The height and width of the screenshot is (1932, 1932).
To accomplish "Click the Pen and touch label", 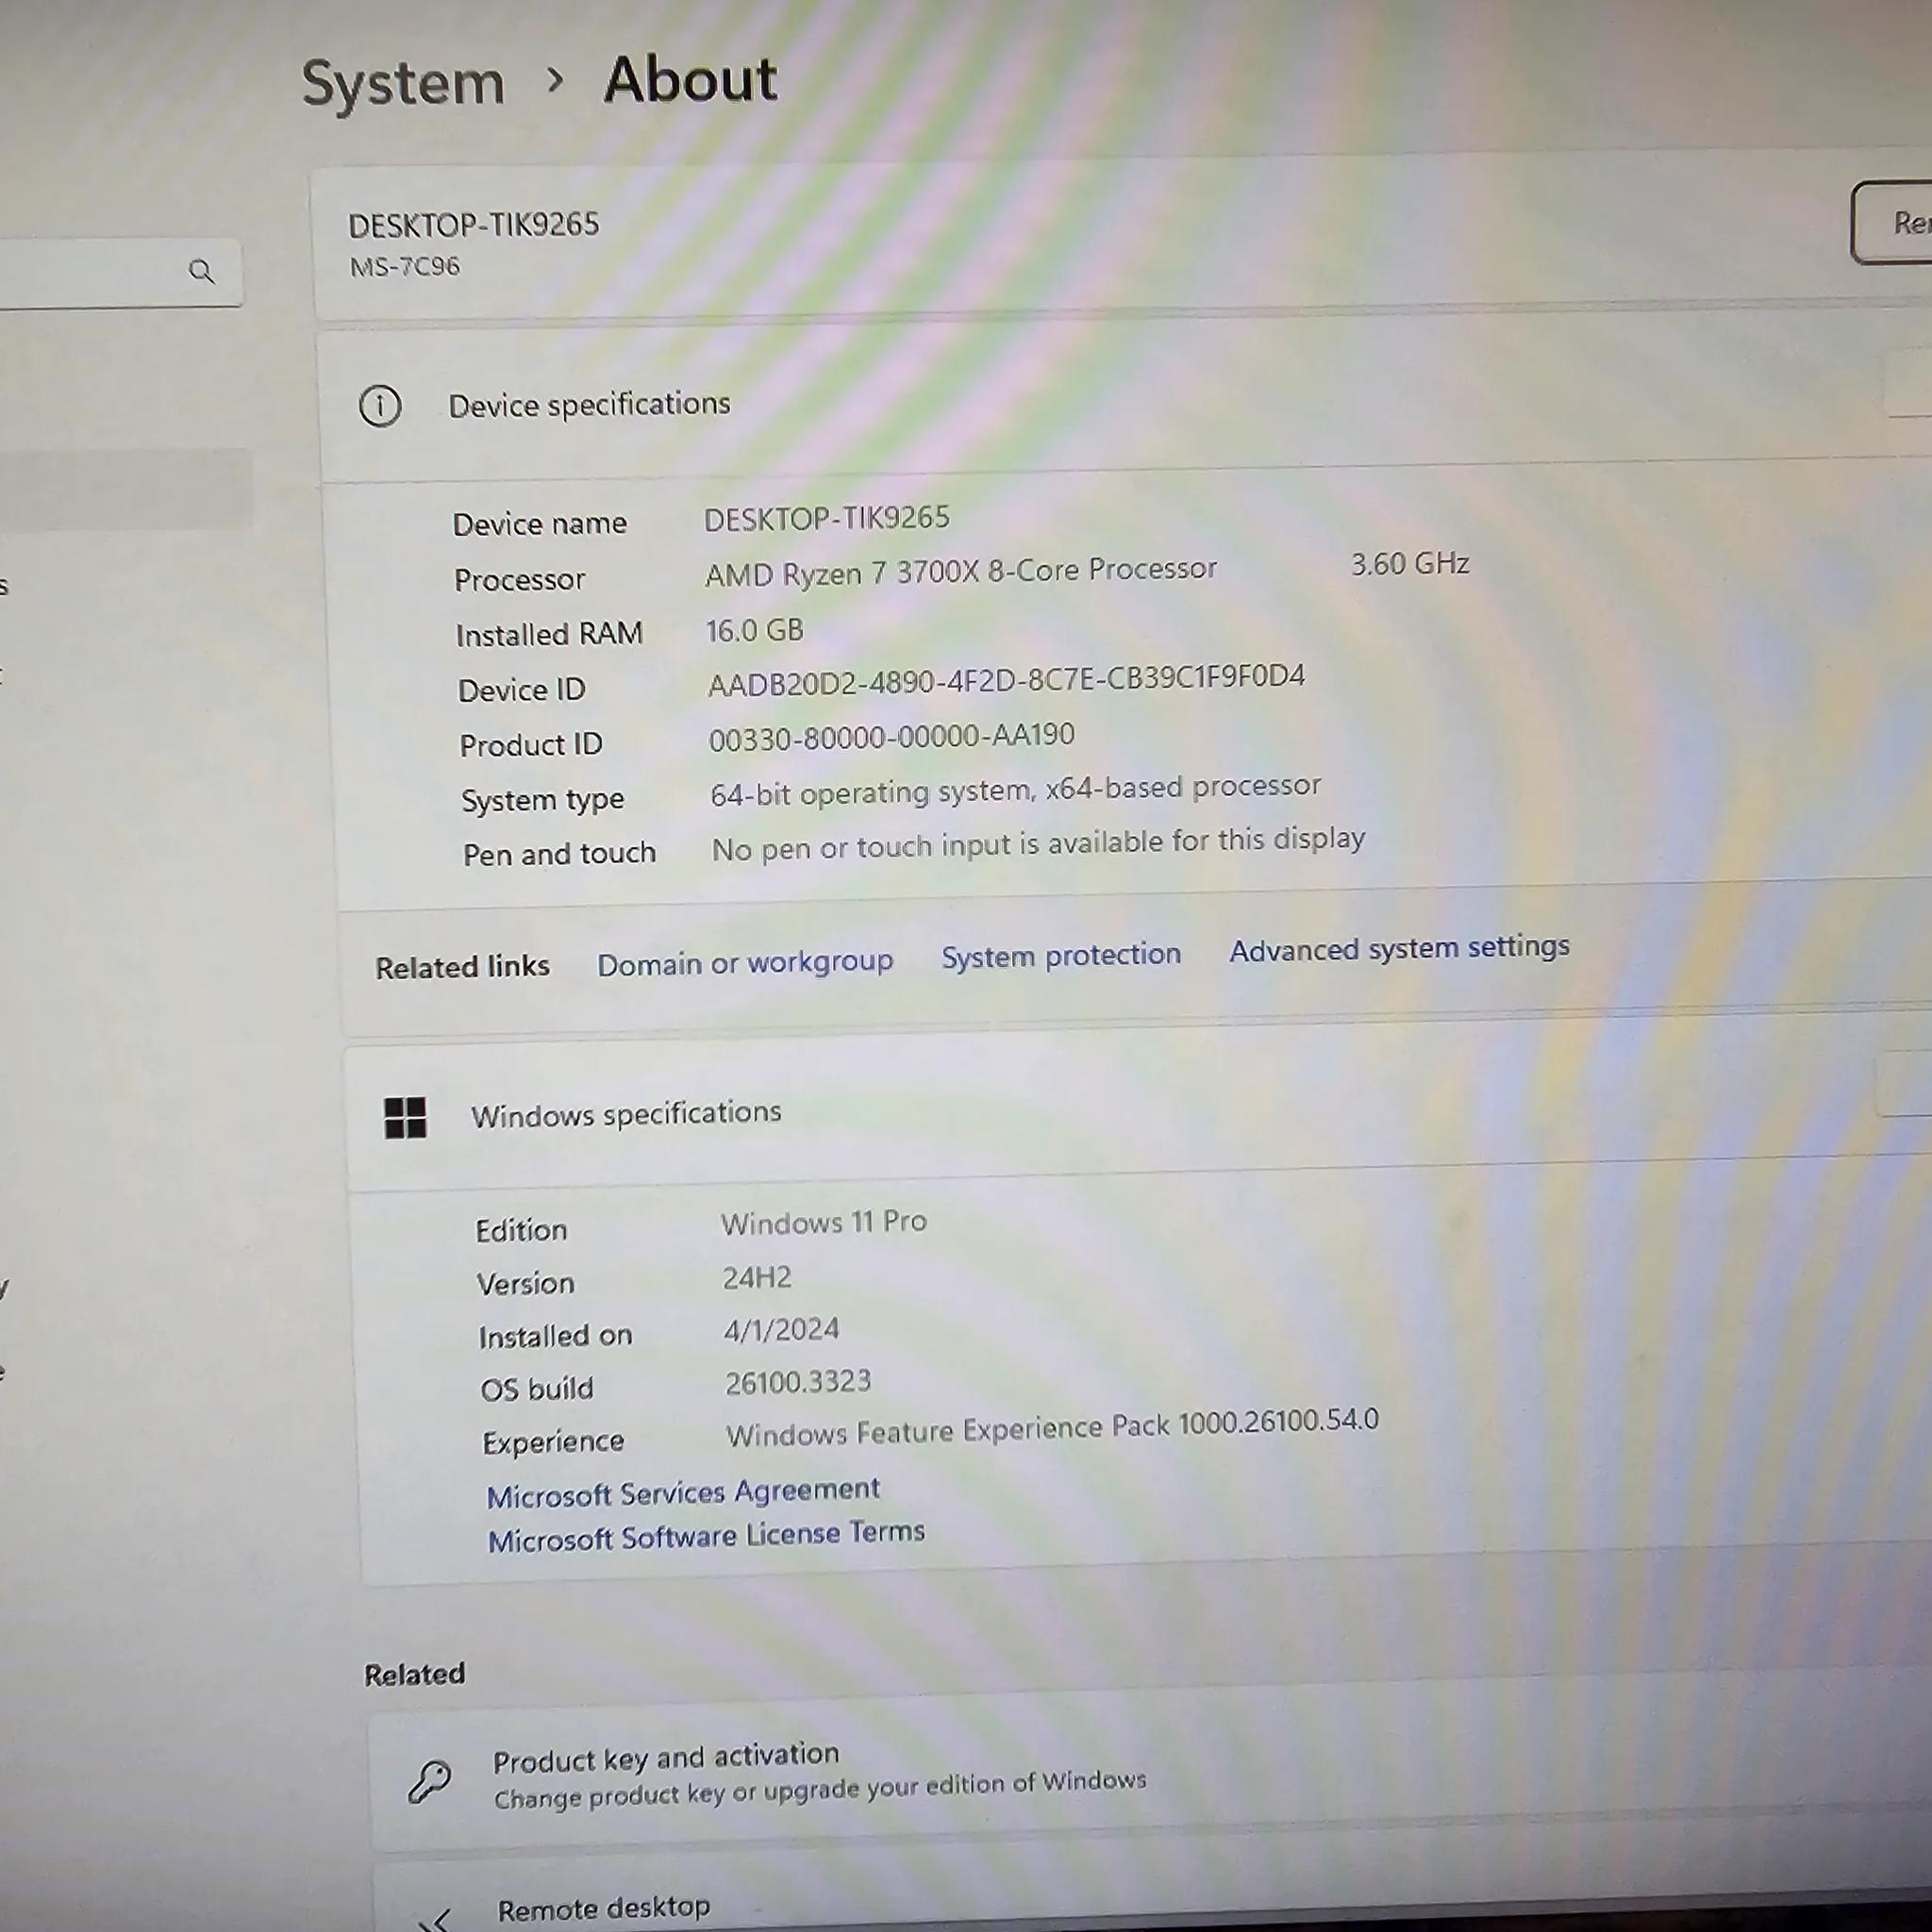I will pyautogui.click(x=559, y=854).
